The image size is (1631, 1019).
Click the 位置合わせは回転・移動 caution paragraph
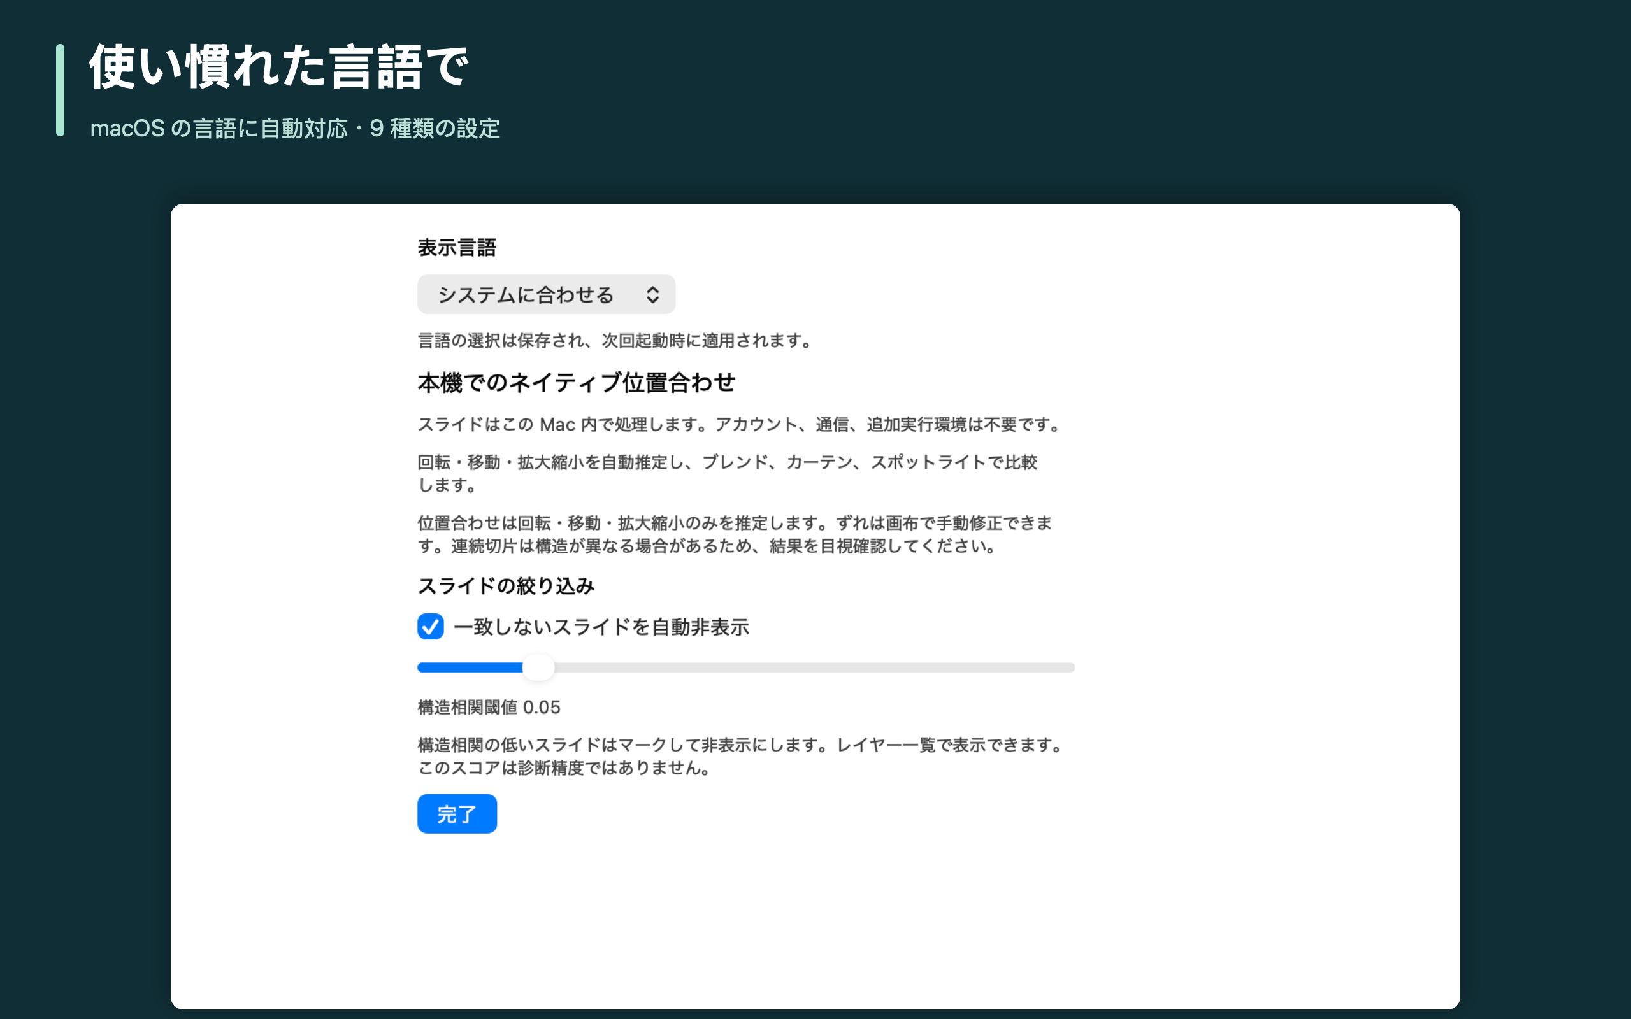[x=735, y=534]
